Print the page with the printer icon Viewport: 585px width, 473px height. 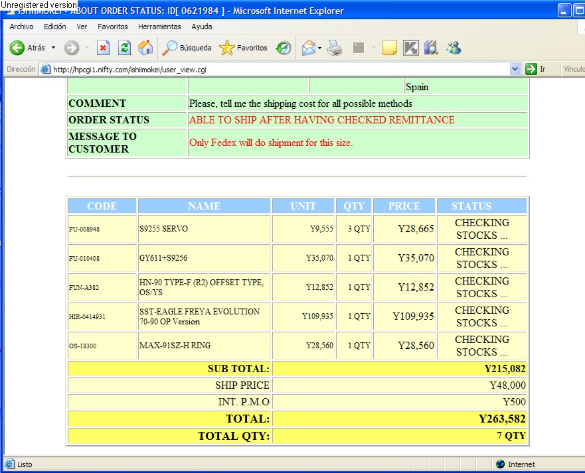[x=335, y=48]
